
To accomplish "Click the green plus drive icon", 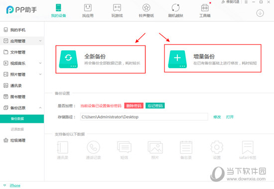I will (177, 59).
